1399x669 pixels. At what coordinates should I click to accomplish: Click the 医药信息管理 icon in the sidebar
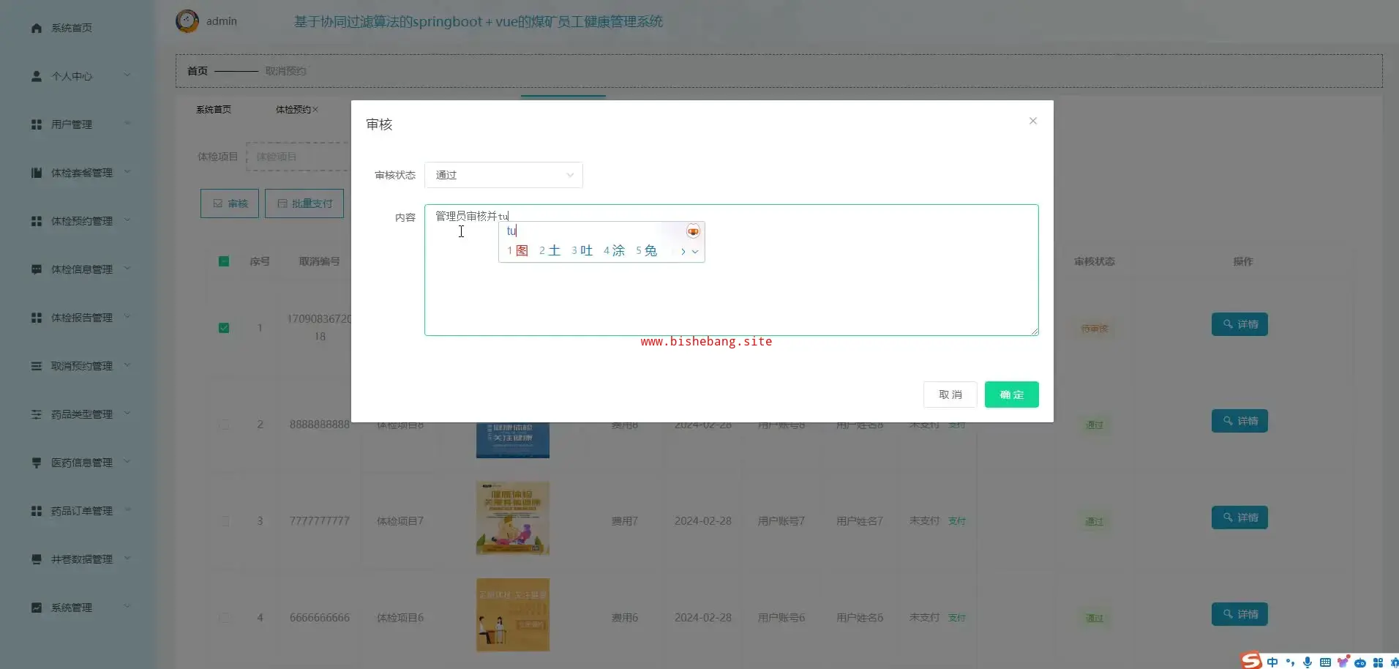coord(37,463)
